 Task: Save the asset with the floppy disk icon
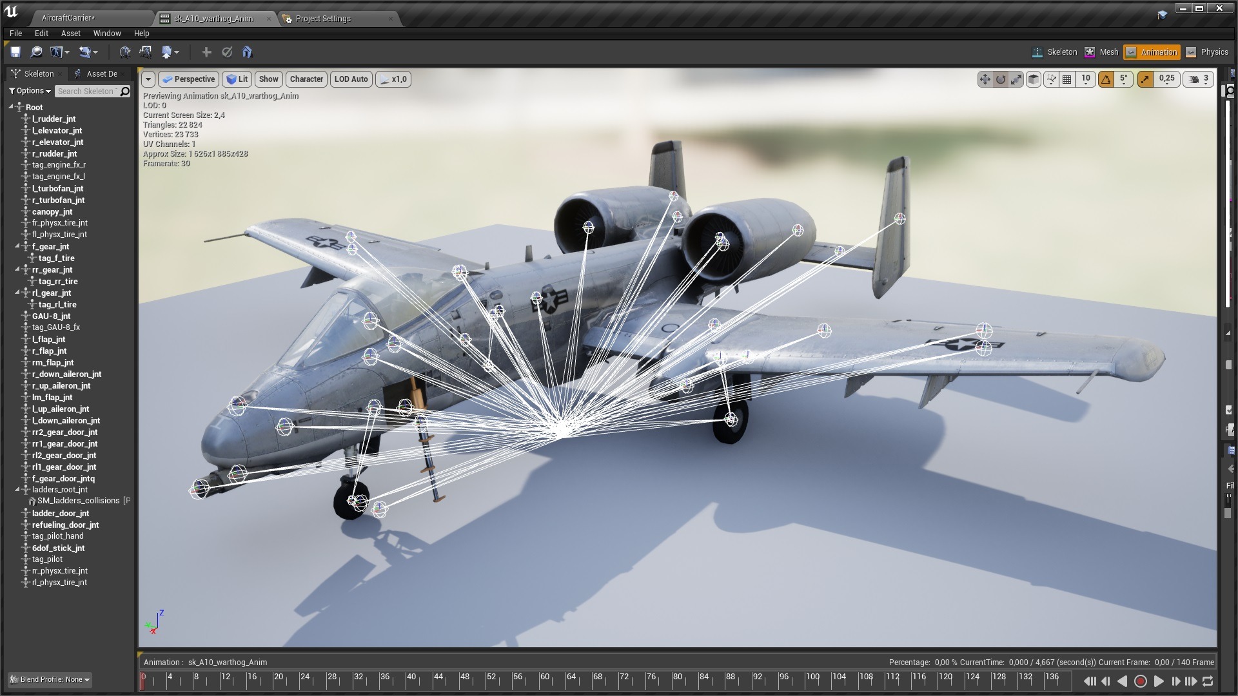point(15,52)
